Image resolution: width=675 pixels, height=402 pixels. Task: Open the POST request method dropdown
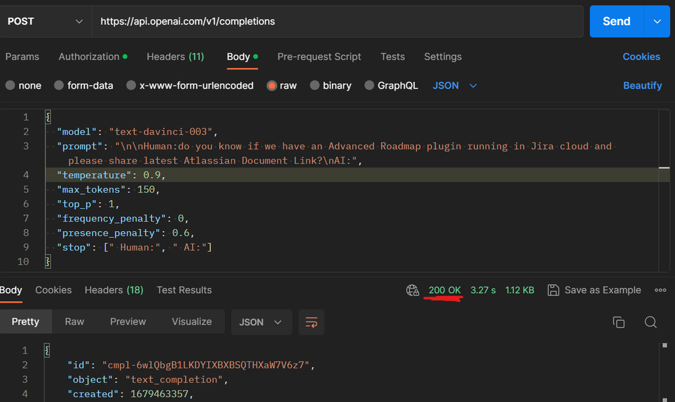click(45, 21)
